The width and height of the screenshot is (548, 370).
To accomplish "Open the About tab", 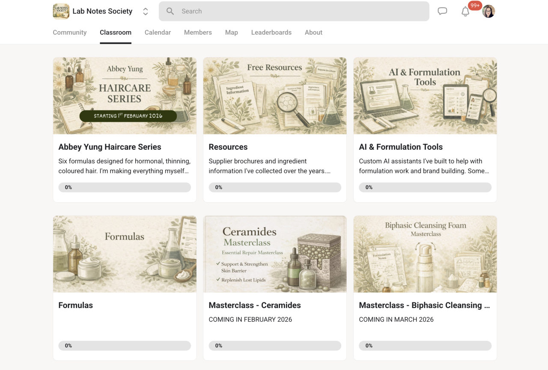I will (313, 33).
